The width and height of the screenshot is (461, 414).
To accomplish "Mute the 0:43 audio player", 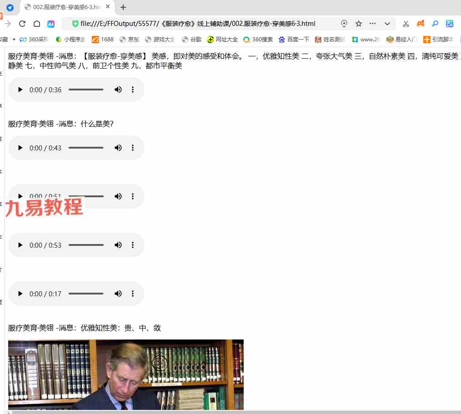I will [118, 148].
